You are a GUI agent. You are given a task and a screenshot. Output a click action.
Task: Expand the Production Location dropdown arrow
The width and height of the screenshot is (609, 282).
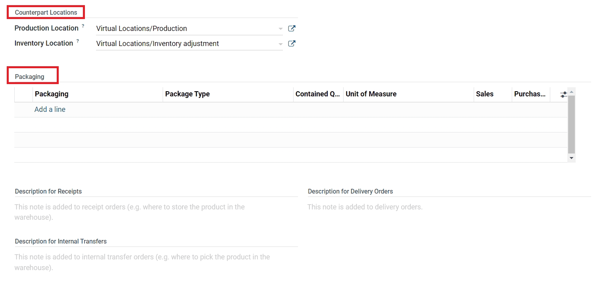pos(280,29)
